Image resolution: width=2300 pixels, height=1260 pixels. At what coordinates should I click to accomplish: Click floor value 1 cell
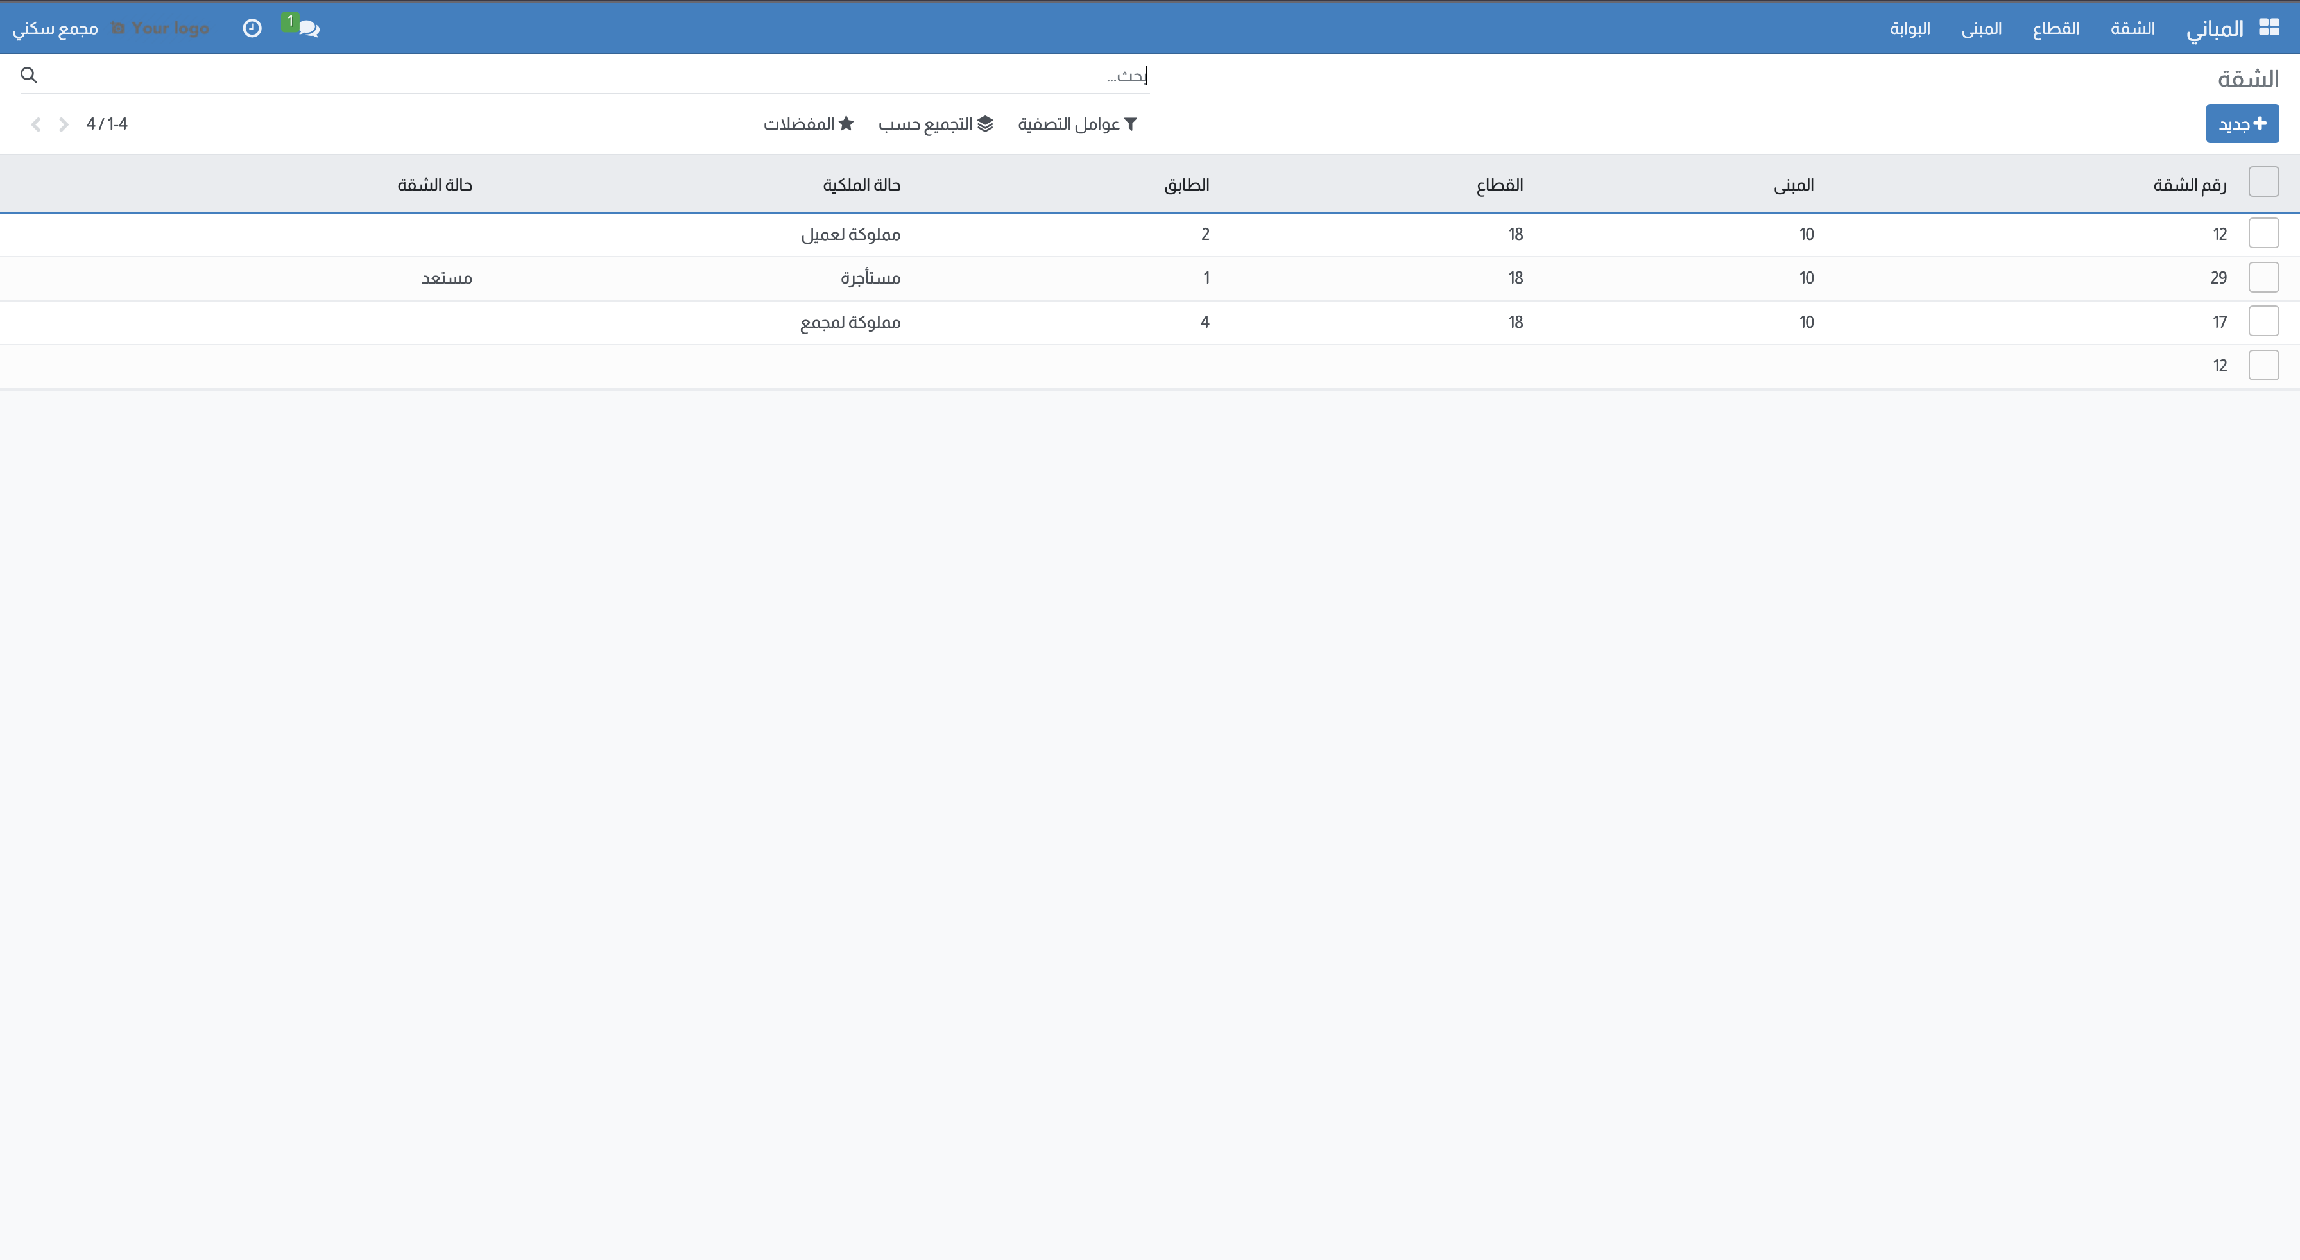[x=1206, y=278]
